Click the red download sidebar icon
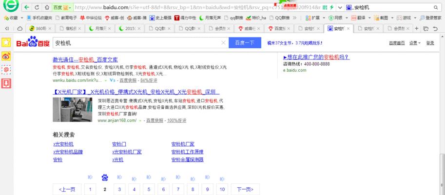This screenshot has height=195, width=445. [6, 83]
